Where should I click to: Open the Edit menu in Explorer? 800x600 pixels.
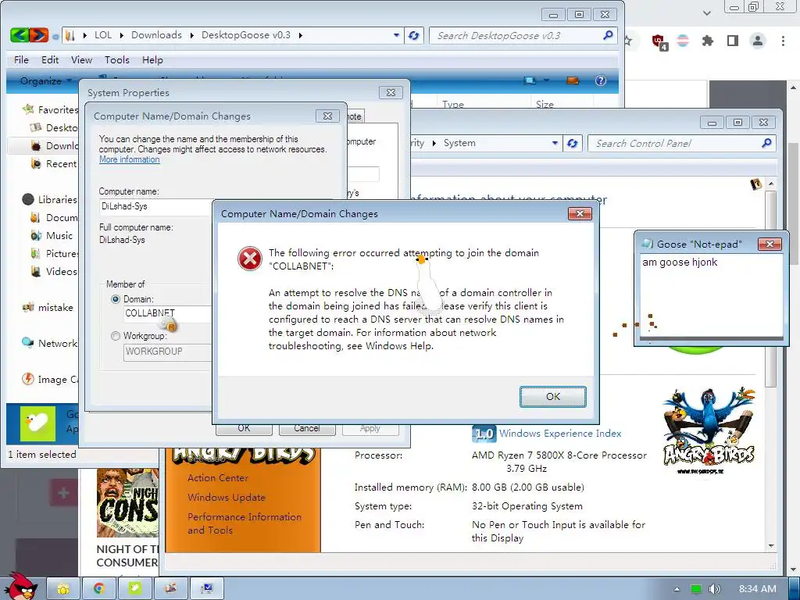tap(50, 59)
